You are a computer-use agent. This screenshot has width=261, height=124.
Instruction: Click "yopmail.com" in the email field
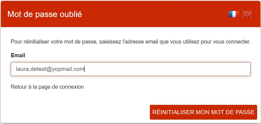(68, 69)
